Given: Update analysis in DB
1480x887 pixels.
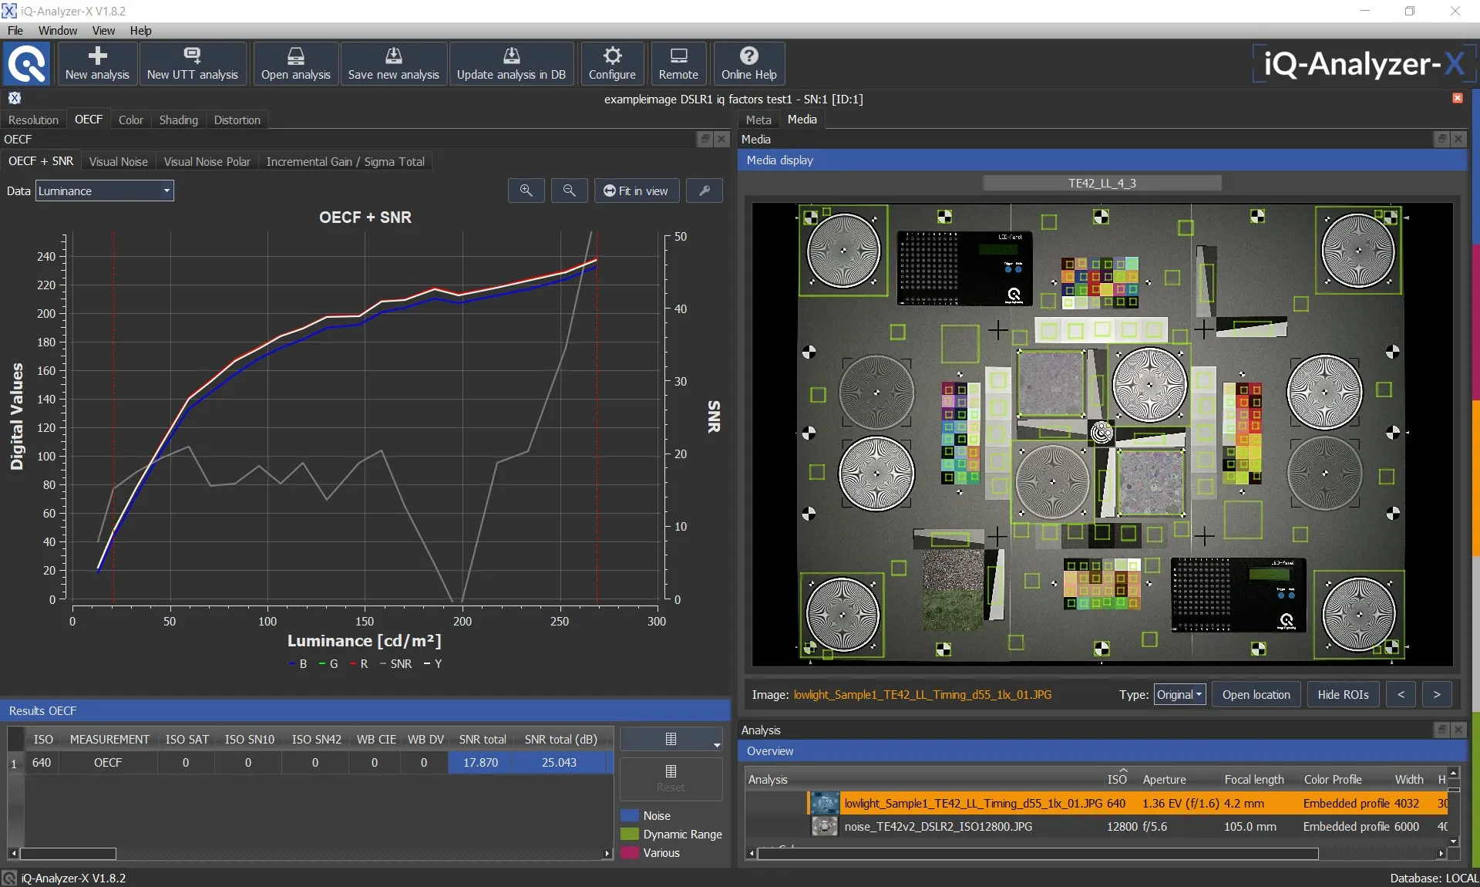Looking at the screenshot, I should coord(511,63).
